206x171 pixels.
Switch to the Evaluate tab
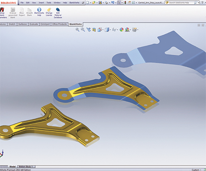tap(33, 24)
